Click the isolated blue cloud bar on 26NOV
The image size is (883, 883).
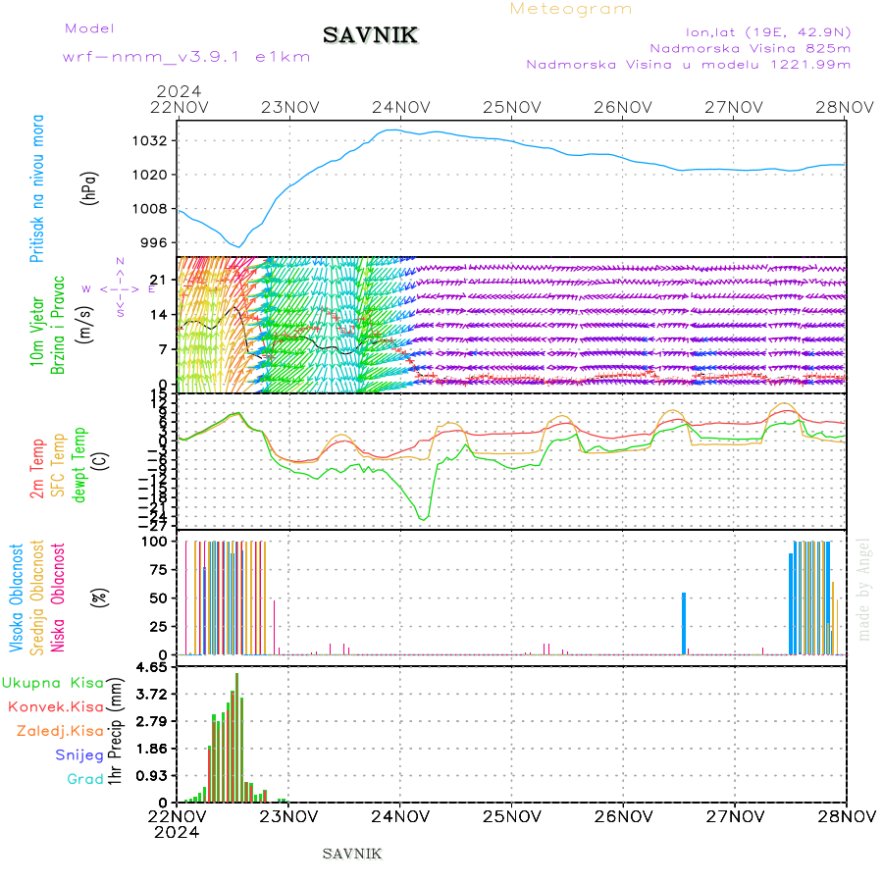(684, 623)
